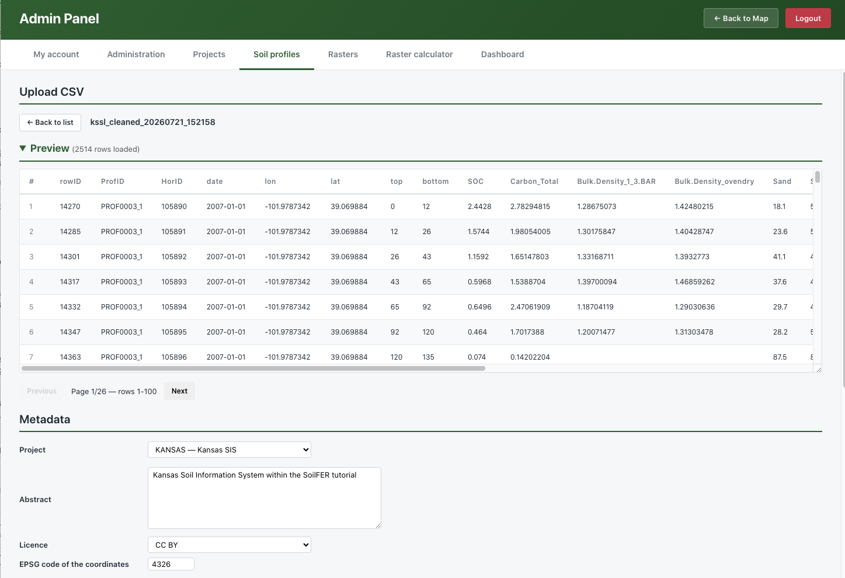Click rowID cell 14270
Viewport: 845px width, 578px height.
tap(70, 207)
